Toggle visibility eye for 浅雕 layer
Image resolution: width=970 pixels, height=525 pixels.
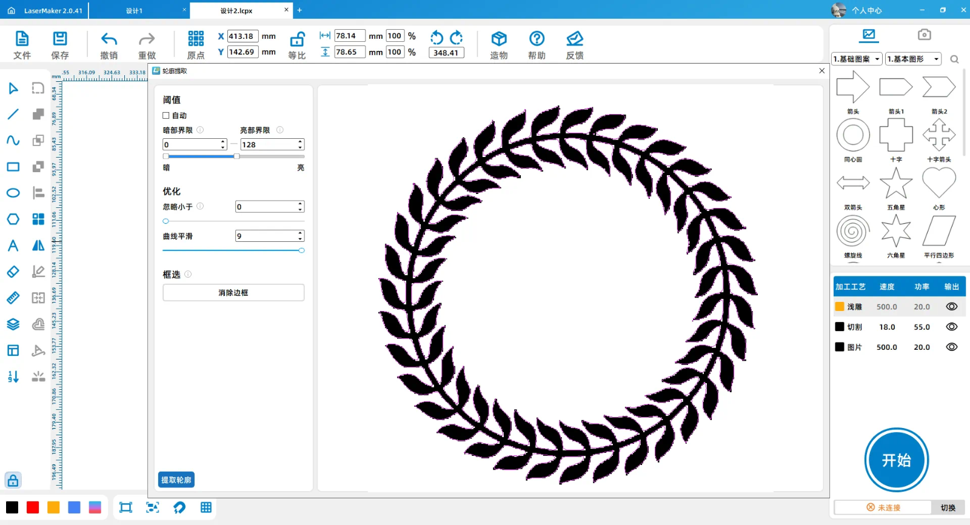pos(952,307)
